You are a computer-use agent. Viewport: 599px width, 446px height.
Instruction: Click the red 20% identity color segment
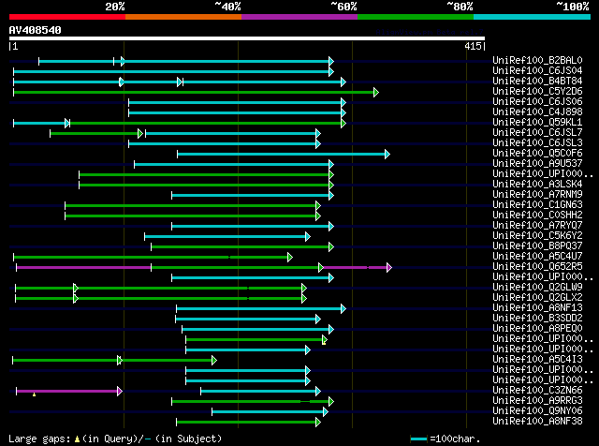click(x=67, y=17)
